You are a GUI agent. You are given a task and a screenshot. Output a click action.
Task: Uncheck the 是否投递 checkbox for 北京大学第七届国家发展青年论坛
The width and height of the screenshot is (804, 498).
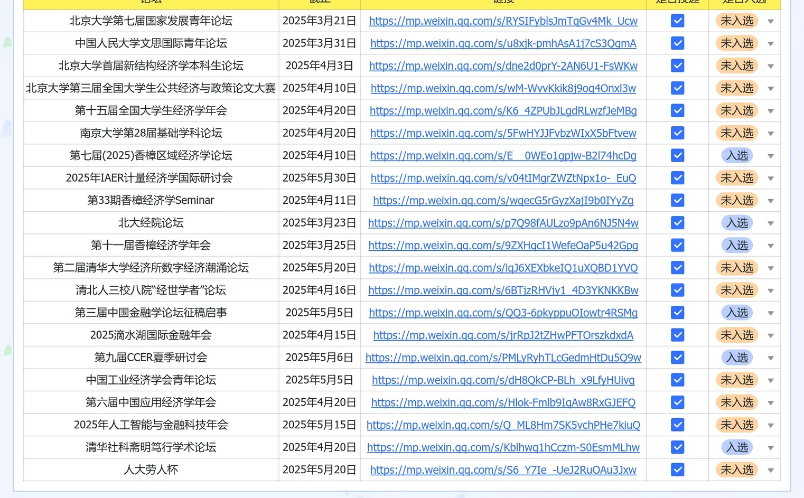pyautogui.click(x=677, y=21)
